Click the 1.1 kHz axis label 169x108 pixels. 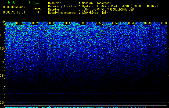point(2,35)
